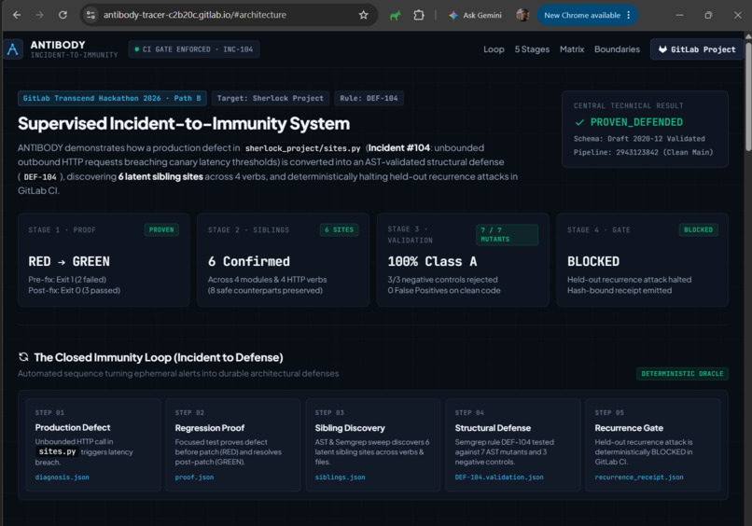The image size is (752, 526).
Task: Click the 7 / 7 MUTANTS badge in Stage 3
Action: [507, 235]
